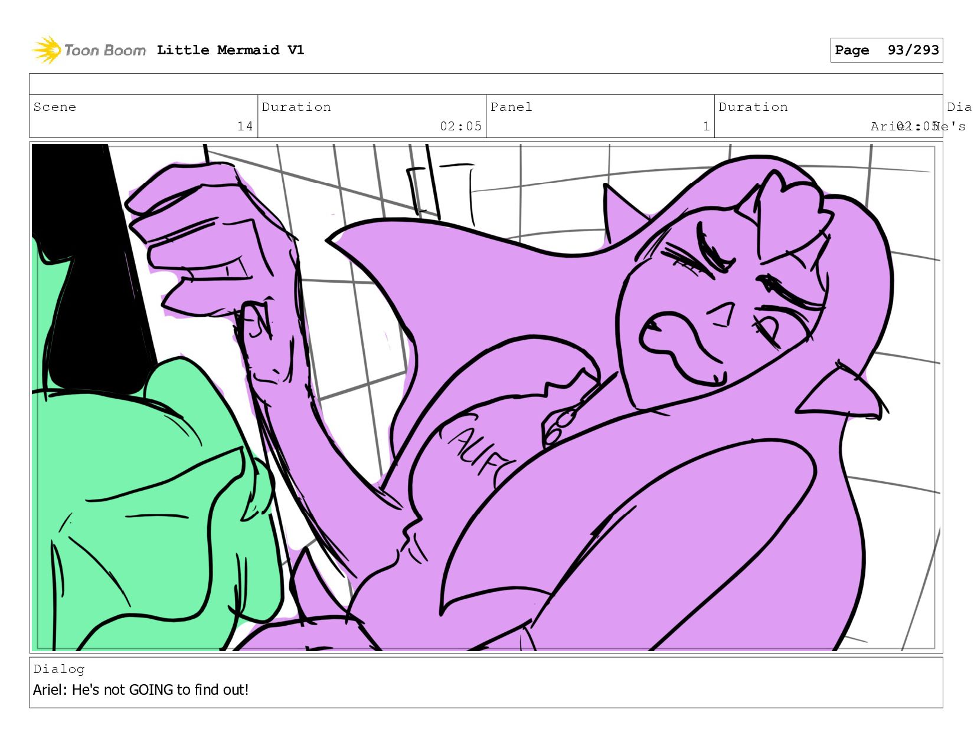974x752 pixels.
Task: Click the 'Scene' header label
Action: (55, 107)
